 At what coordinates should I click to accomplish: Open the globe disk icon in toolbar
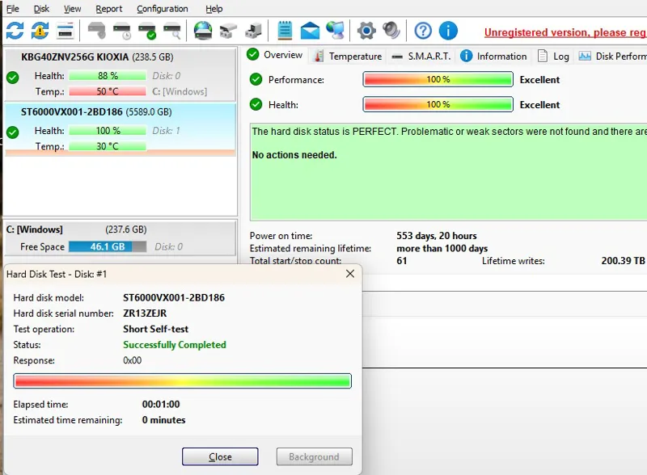[x=202, y=31]
